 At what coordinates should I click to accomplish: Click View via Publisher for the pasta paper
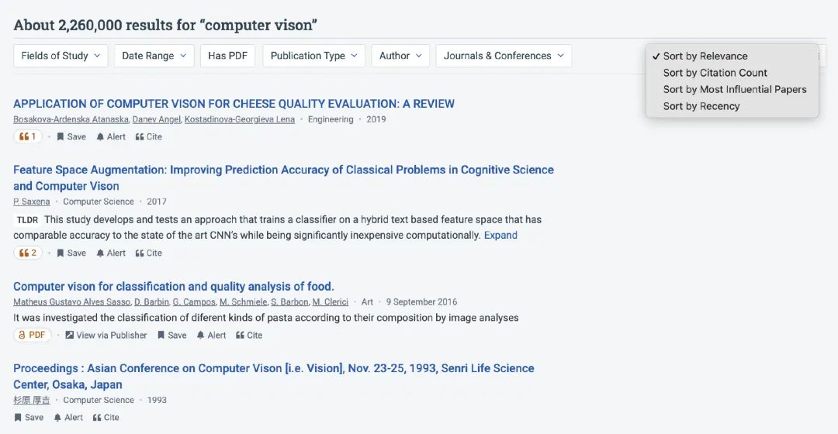[106, 336]
